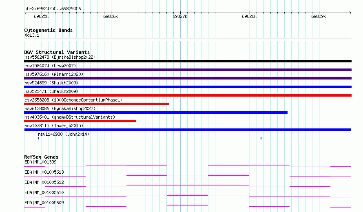Select the esv1584074 (Levy2007) purple bar

[x=188, y=70]
